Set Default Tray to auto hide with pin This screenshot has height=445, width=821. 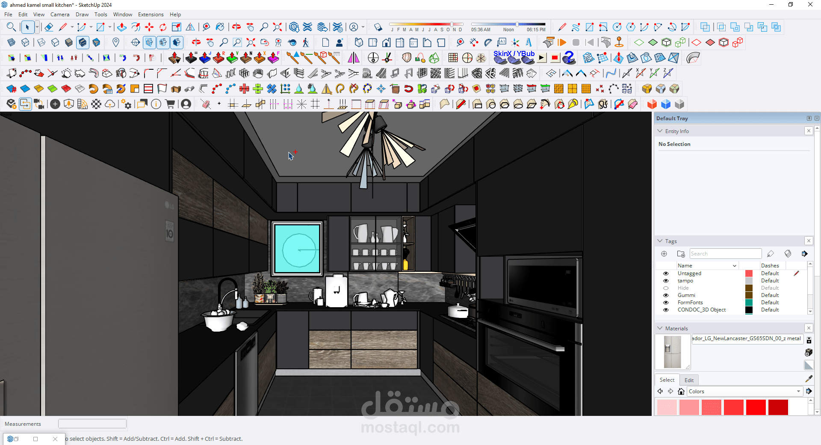coord(809,119)
